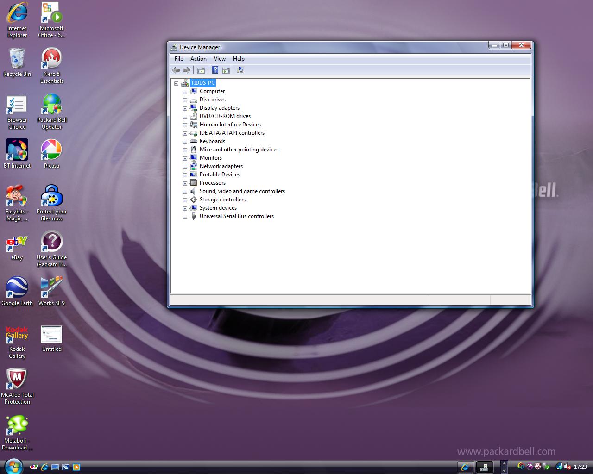Image resolution: width=593 pixels, height=474 pixels.
Task: Select the Network adapters tree item label
Action: click(221, 166)
